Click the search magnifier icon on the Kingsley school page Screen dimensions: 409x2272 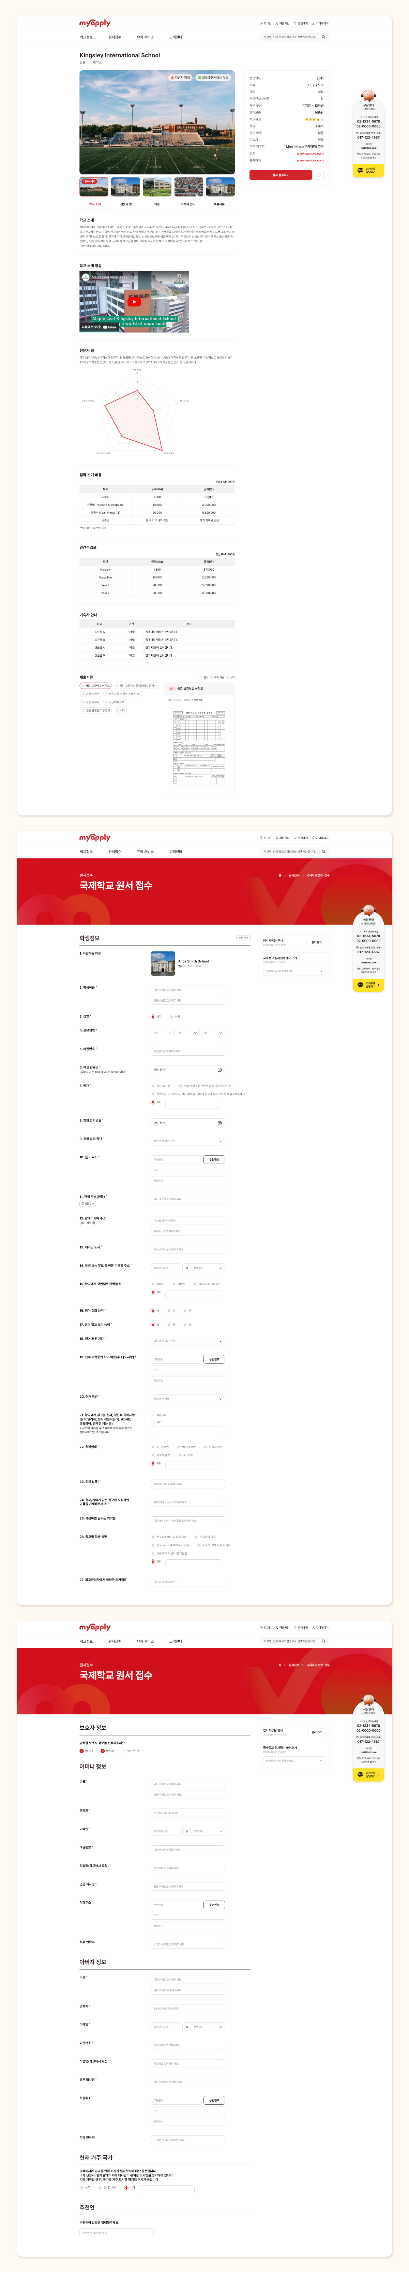tap(323, 37)
